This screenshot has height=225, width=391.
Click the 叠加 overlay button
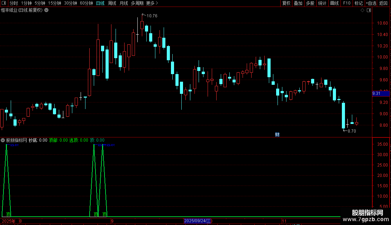298,3
